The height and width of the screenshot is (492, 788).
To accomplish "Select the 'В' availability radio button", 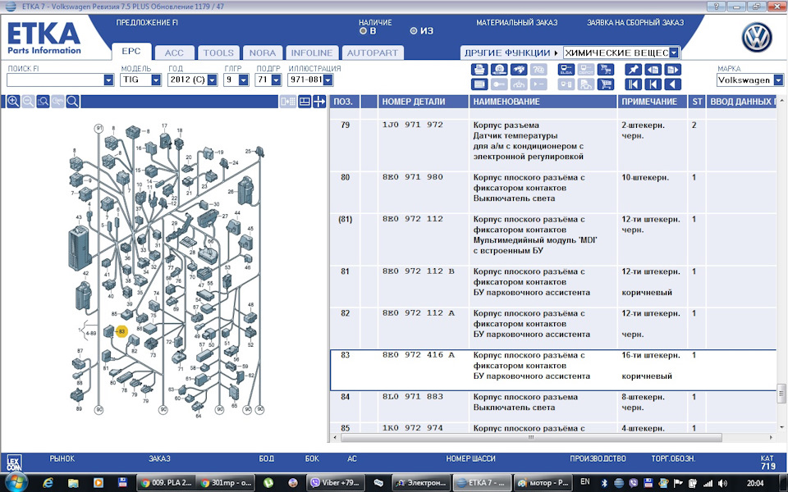I will tap(363, 31).
